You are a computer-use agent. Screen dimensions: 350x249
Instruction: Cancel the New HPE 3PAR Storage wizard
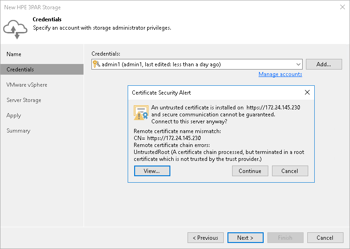click(x=325, y=238)
